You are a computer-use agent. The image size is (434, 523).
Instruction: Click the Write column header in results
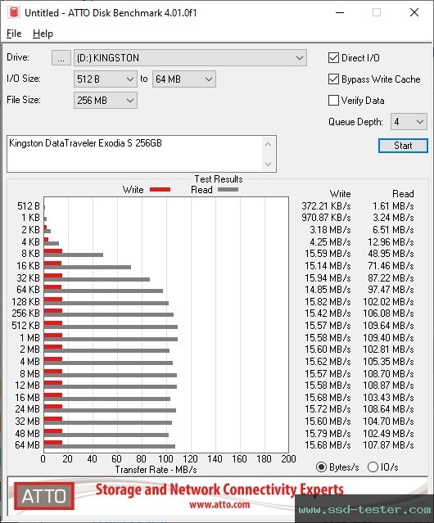tap(341, 194)
